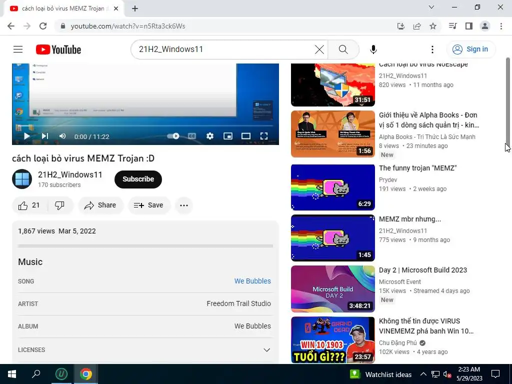Viewport: 512px width, 384px height.
Task: Open a new tab with the plus
Action: click(135, 9)
